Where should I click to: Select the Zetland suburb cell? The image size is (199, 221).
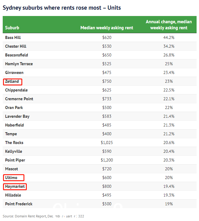click(x=12, y=82)
